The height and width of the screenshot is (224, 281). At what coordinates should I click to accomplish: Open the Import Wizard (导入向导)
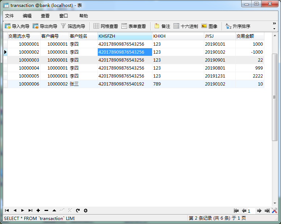[17, 26]
